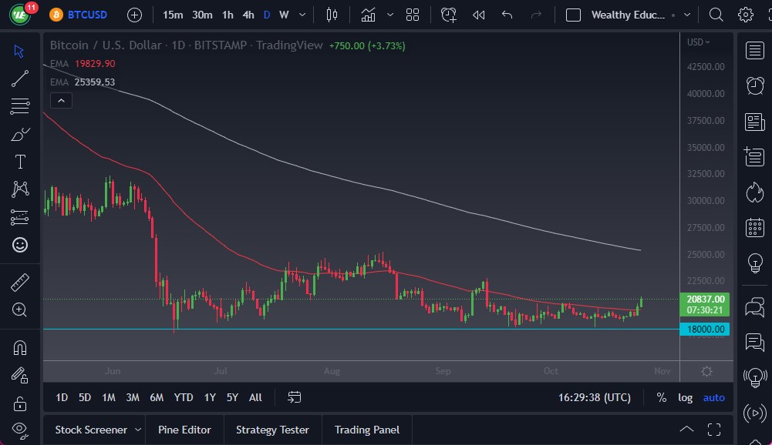
Task: Switch to the Pine Editor tab
Action: point(184,430)
